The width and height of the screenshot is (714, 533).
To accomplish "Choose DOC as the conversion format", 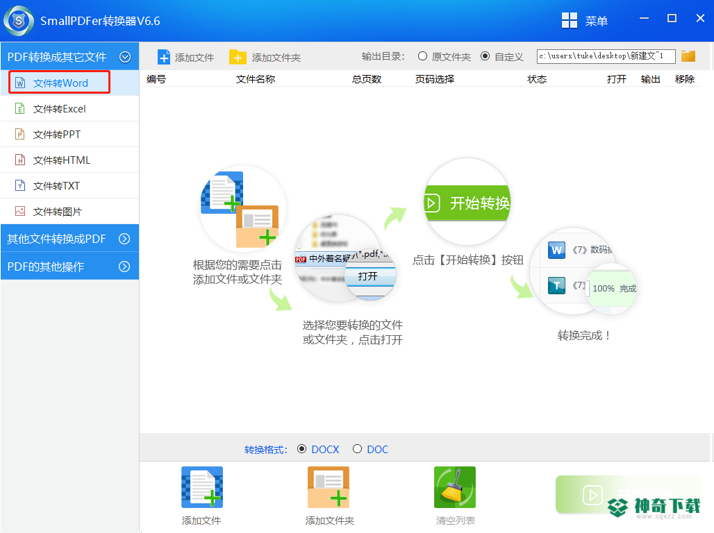I will click(358, 449).
